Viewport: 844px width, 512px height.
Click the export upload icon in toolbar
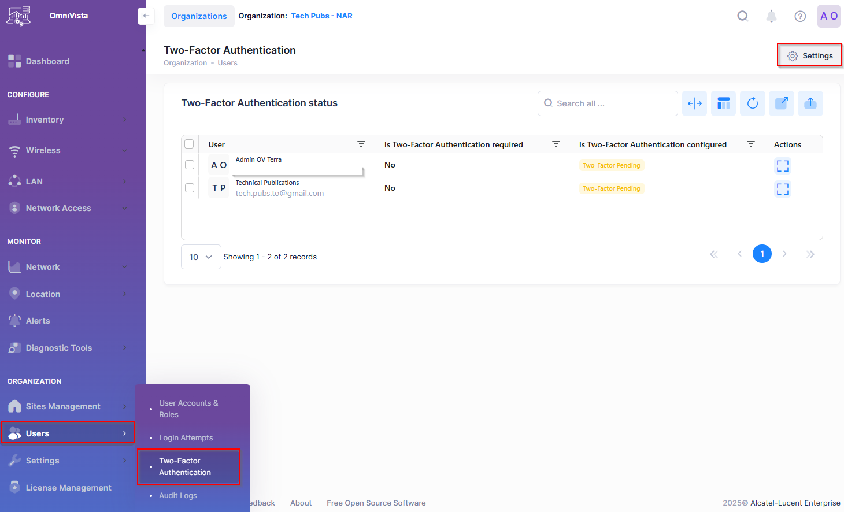tap(810, 103)
